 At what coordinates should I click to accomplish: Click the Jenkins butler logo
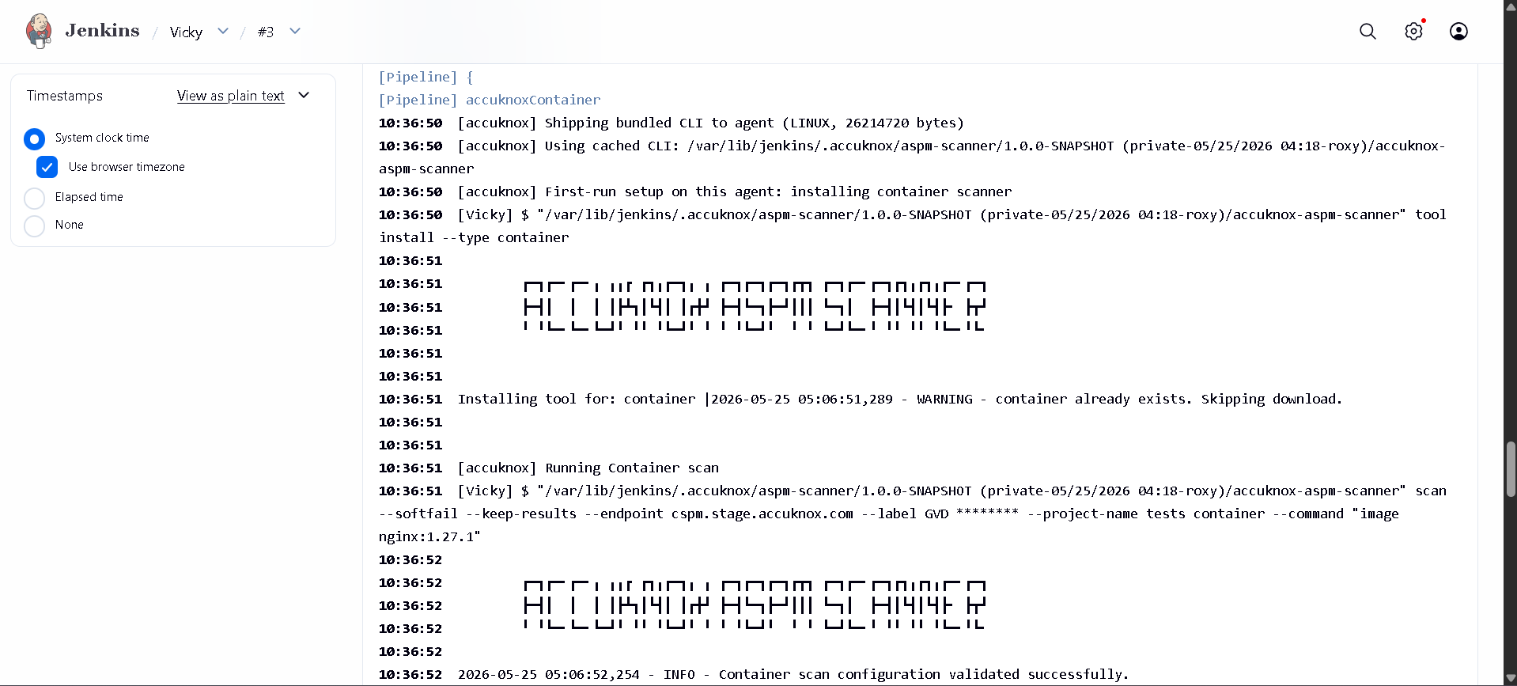pos(38,31)
